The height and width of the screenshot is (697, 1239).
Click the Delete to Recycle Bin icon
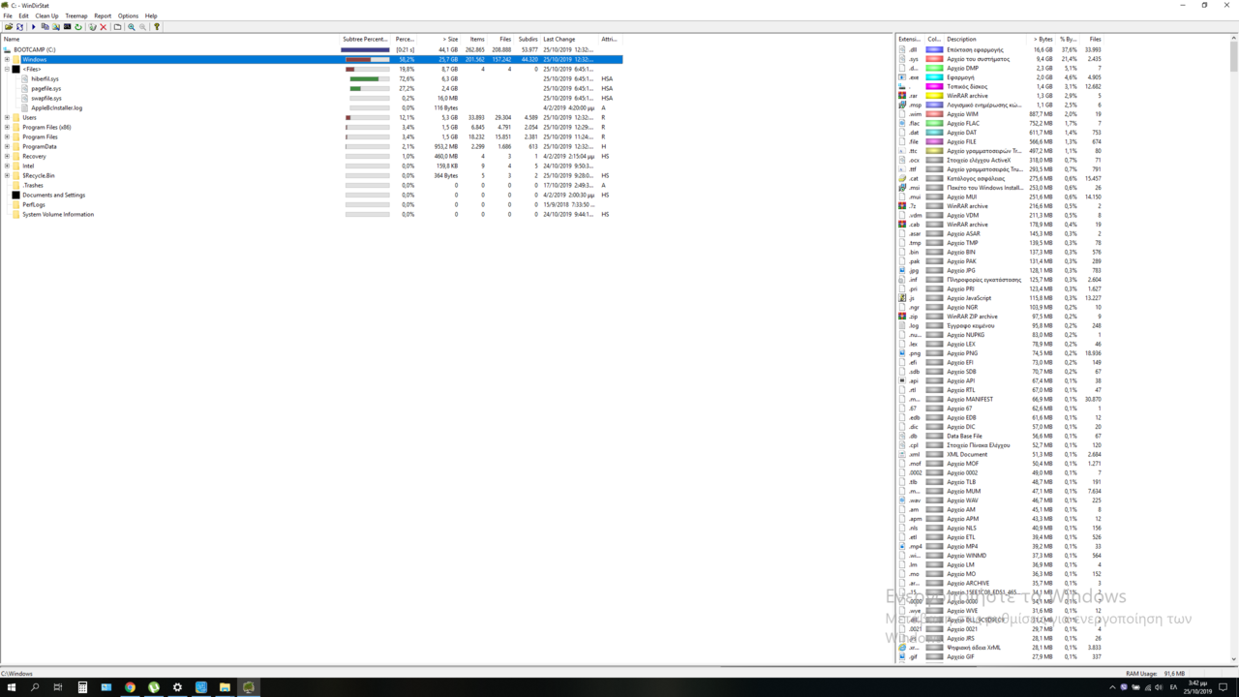coord(92,27)
